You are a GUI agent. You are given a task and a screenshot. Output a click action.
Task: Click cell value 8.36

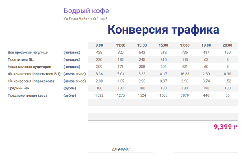(99, 74)
